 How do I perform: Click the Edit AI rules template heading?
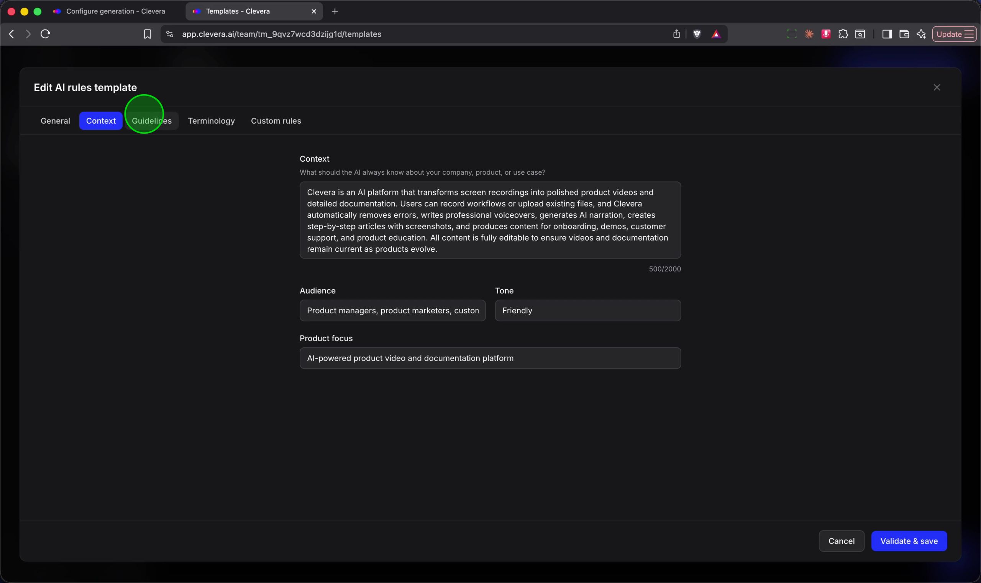point(85,87)
